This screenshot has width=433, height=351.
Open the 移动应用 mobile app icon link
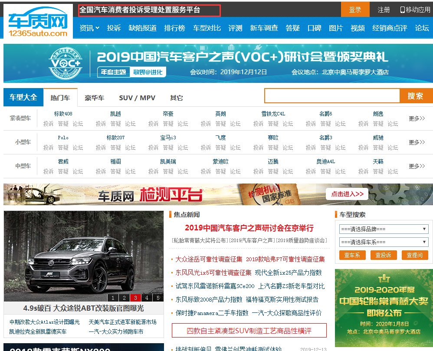click(415, 10)
